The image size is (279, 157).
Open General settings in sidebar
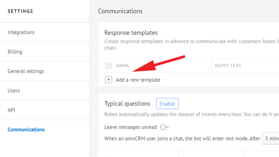pos(26,71)
